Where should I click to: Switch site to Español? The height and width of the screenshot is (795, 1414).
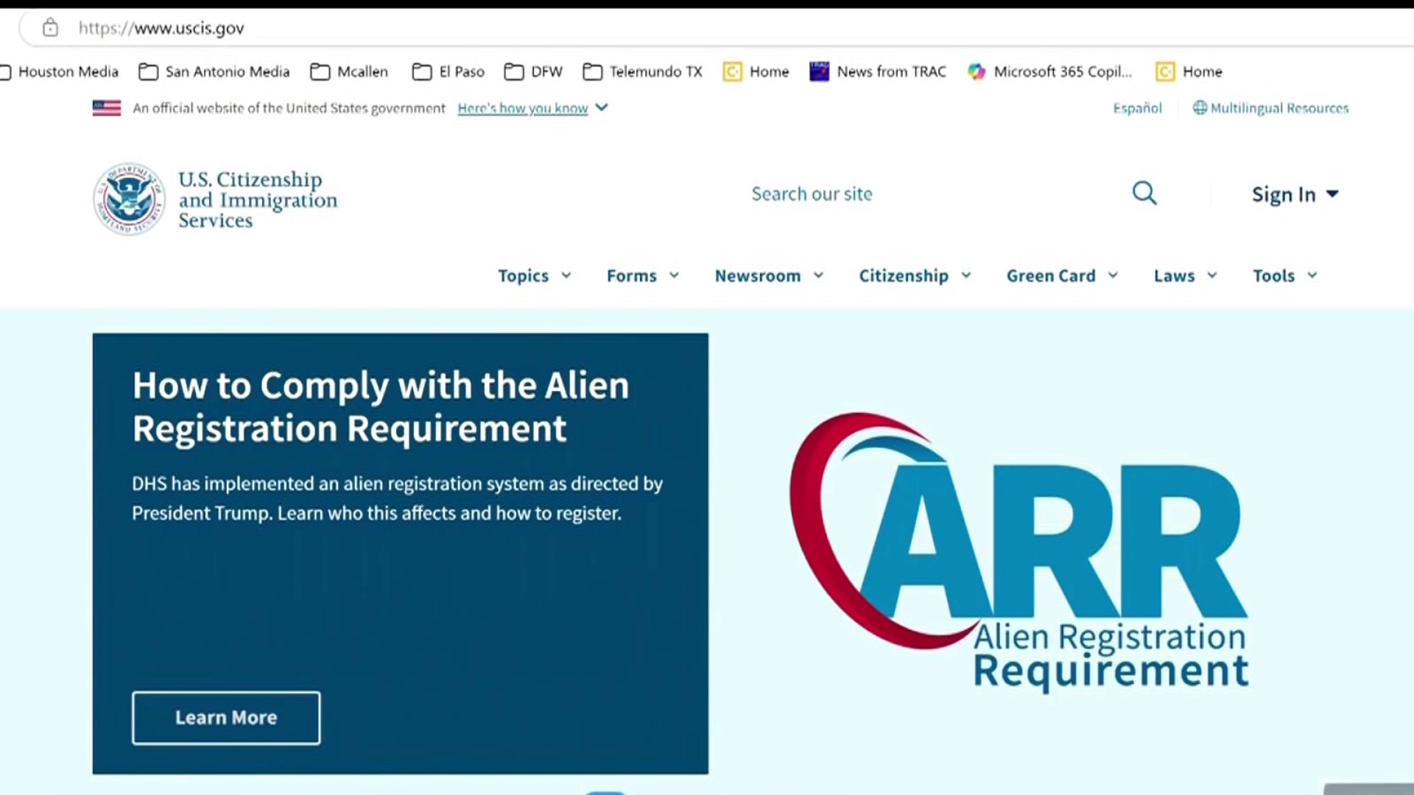coord(1137,108)
